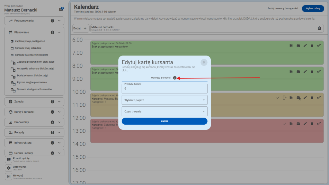Click the checkmark on the 12:00 red block
The width and height of the screenshot is (329, 185).
click(x=284, y=123)
